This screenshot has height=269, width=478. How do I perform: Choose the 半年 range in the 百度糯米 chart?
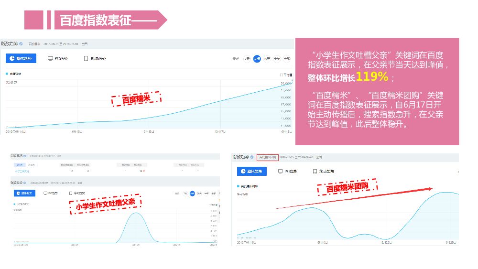pyautogui.click(x=277, y=59)
